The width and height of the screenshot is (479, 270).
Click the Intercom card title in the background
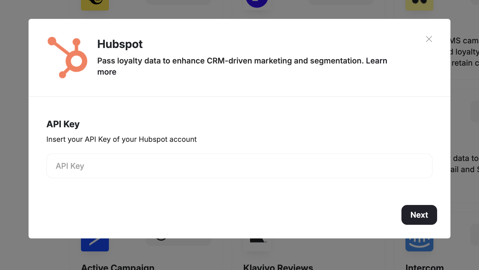click(x=424, y=267)
